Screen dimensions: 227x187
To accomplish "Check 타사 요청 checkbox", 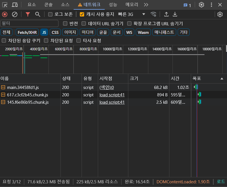I will [x=79, y=41].
